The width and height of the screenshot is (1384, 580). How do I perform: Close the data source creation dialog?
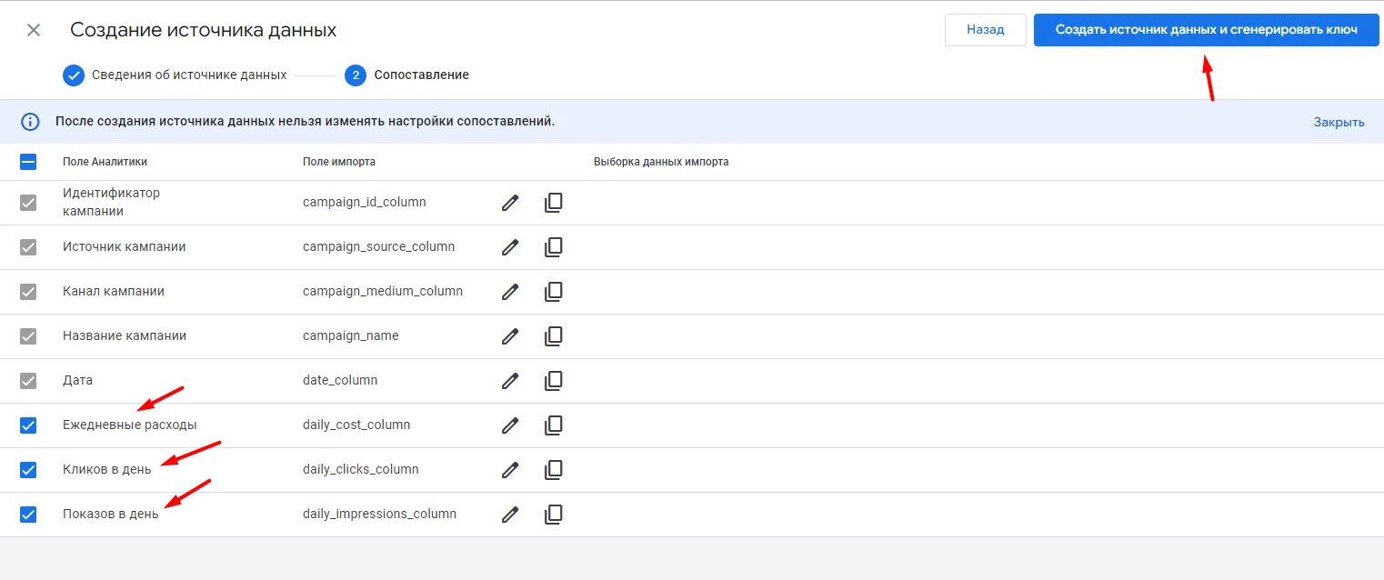point(34,30)
